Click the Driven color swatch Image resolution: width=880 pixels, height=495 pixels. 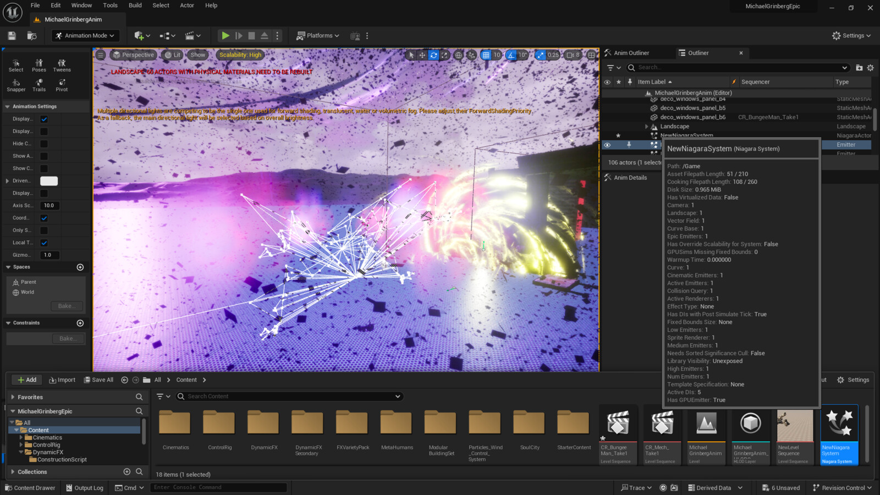49,181
